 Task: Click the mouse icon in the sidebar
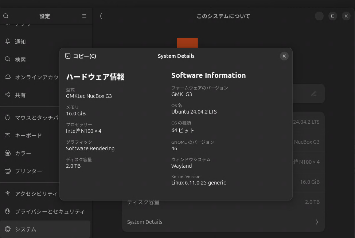coord(7,117)
